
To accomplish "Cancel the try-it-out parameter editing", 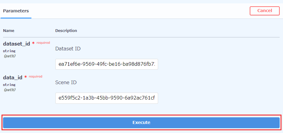I will [265, 11].
